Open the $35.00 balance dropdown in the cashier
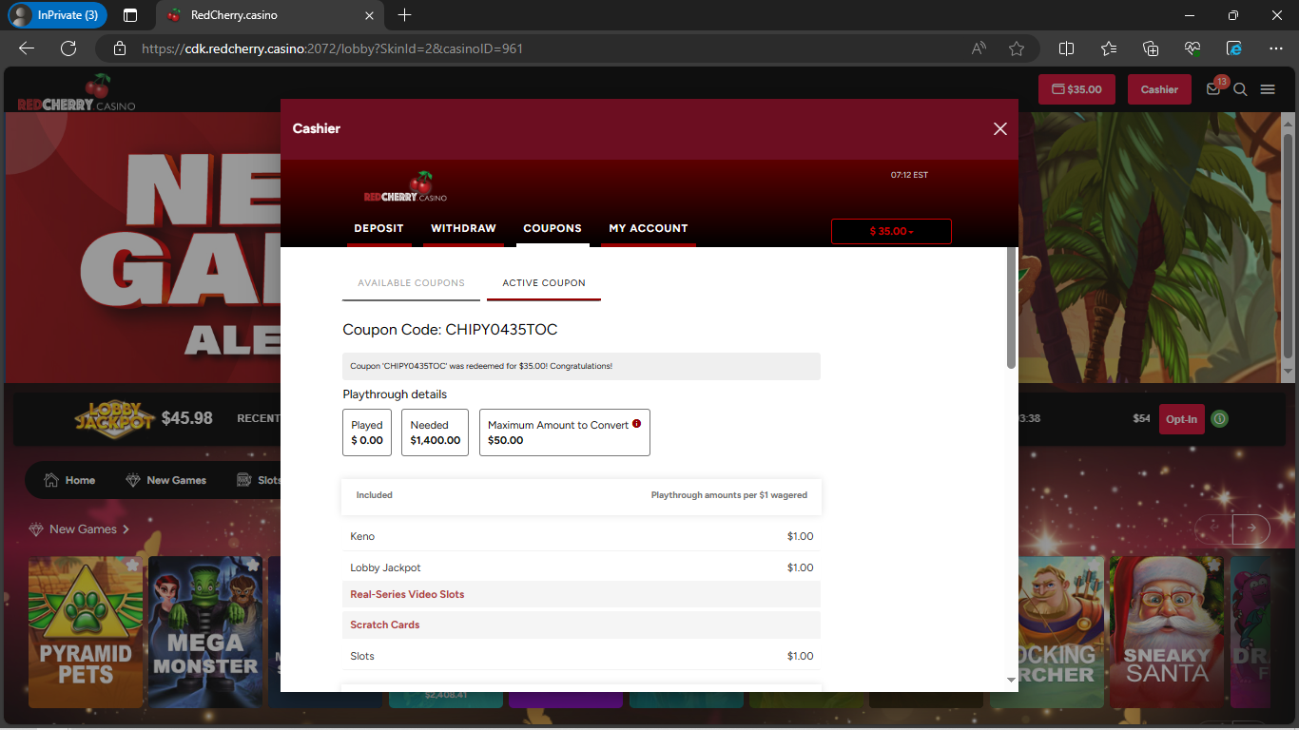 click(891, 231)
